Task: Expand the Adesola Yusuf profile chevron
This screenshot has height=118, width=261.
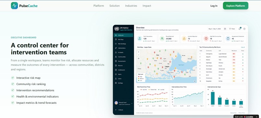Action: point(132,103)
